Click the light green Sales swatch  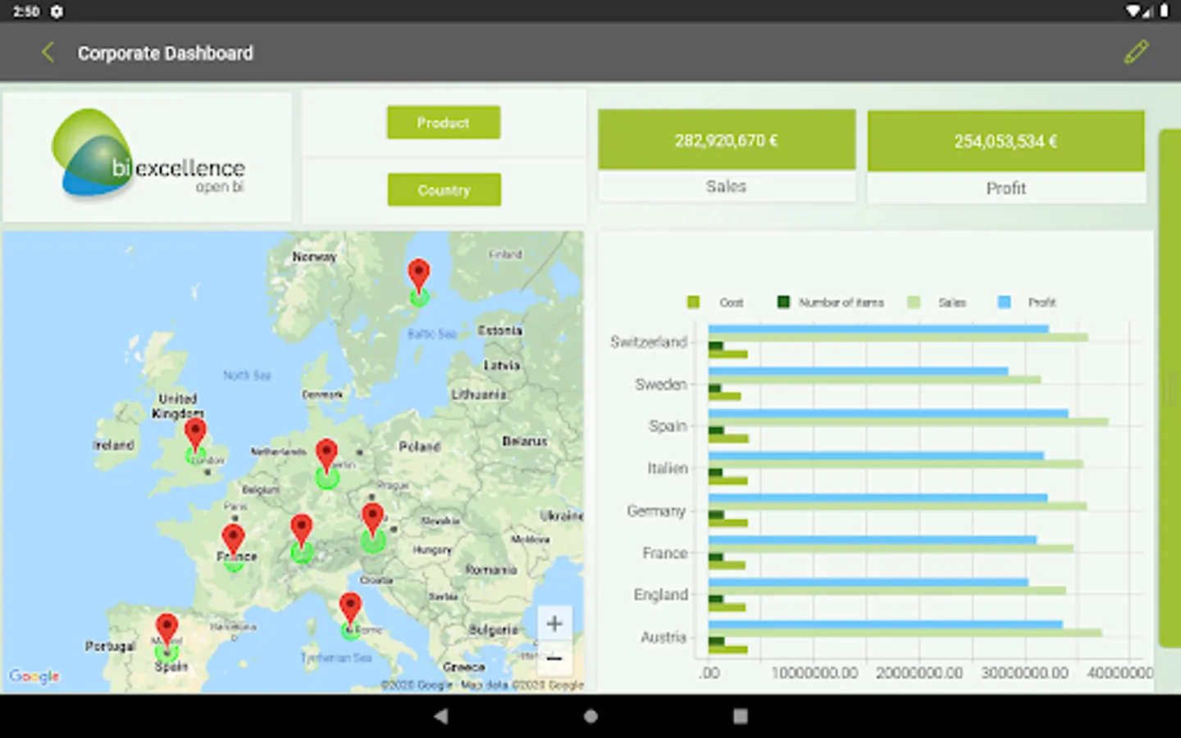914,303
